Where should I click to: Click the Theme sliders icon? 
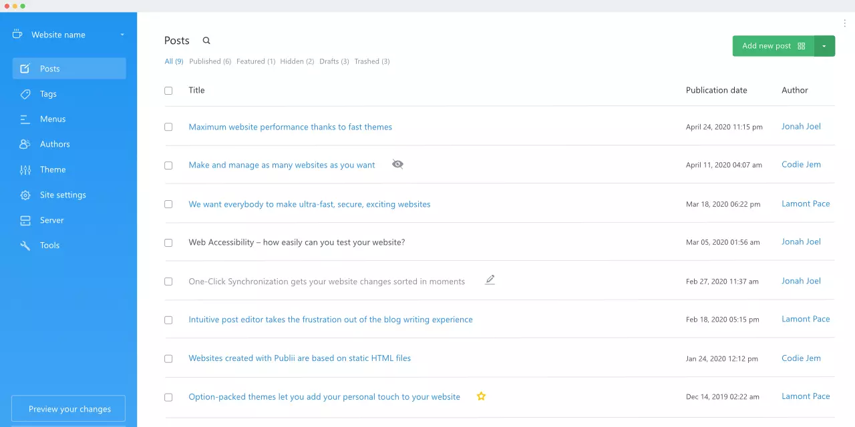pyautogui.click(x=25, y=169)
